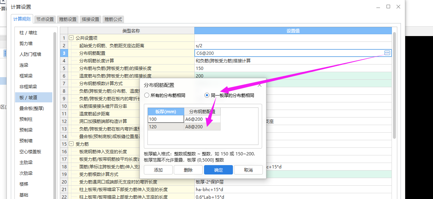Switch to the 箍筋设置 tab

coord(68,19)
